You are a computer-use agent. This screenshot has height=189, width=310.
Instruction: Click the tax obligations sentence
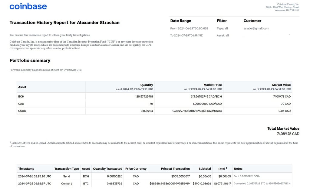(50, 35)
